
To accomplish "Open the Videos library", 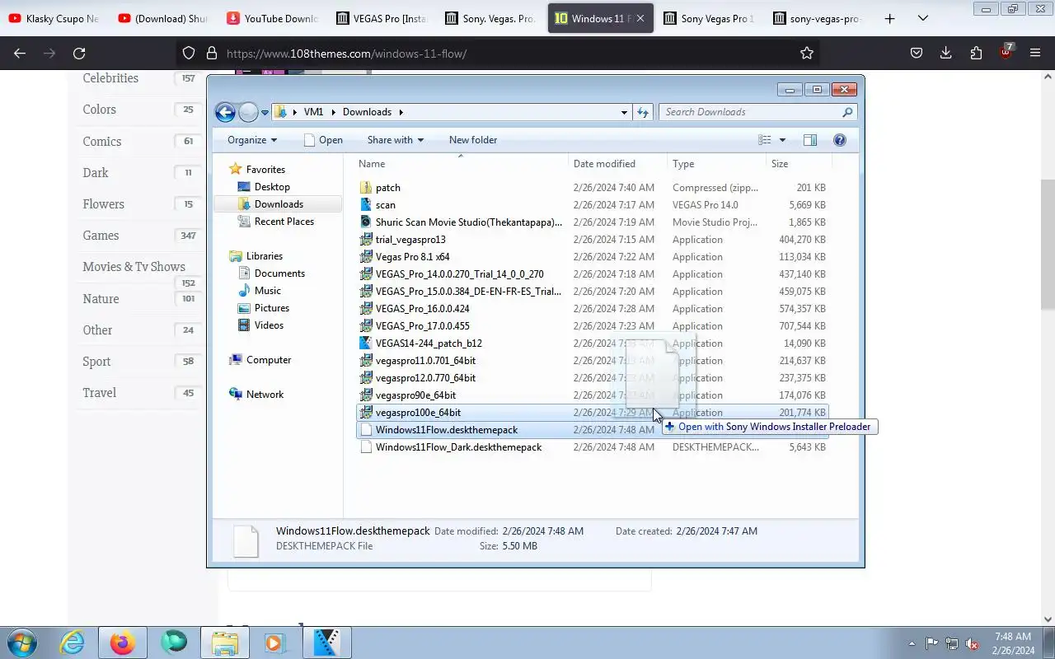I will 269,325.
